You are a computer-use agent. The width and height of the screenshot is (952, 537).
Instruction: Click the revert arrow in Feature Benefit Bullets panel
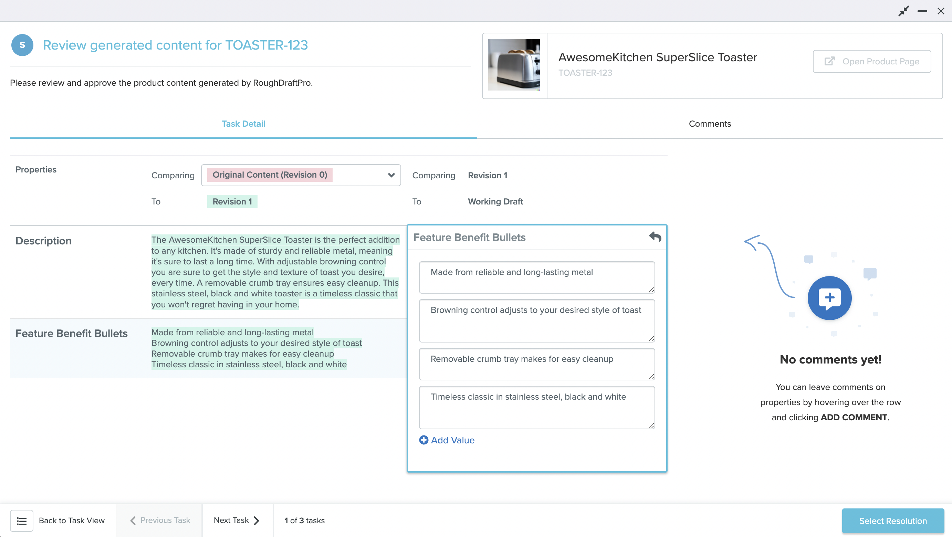[x=656, y=237]
